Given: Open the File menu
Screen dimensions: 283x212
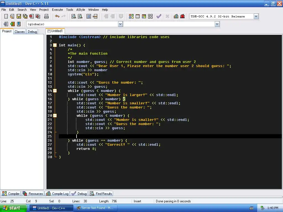Looking at the screenshot, I should click(4, 10).
